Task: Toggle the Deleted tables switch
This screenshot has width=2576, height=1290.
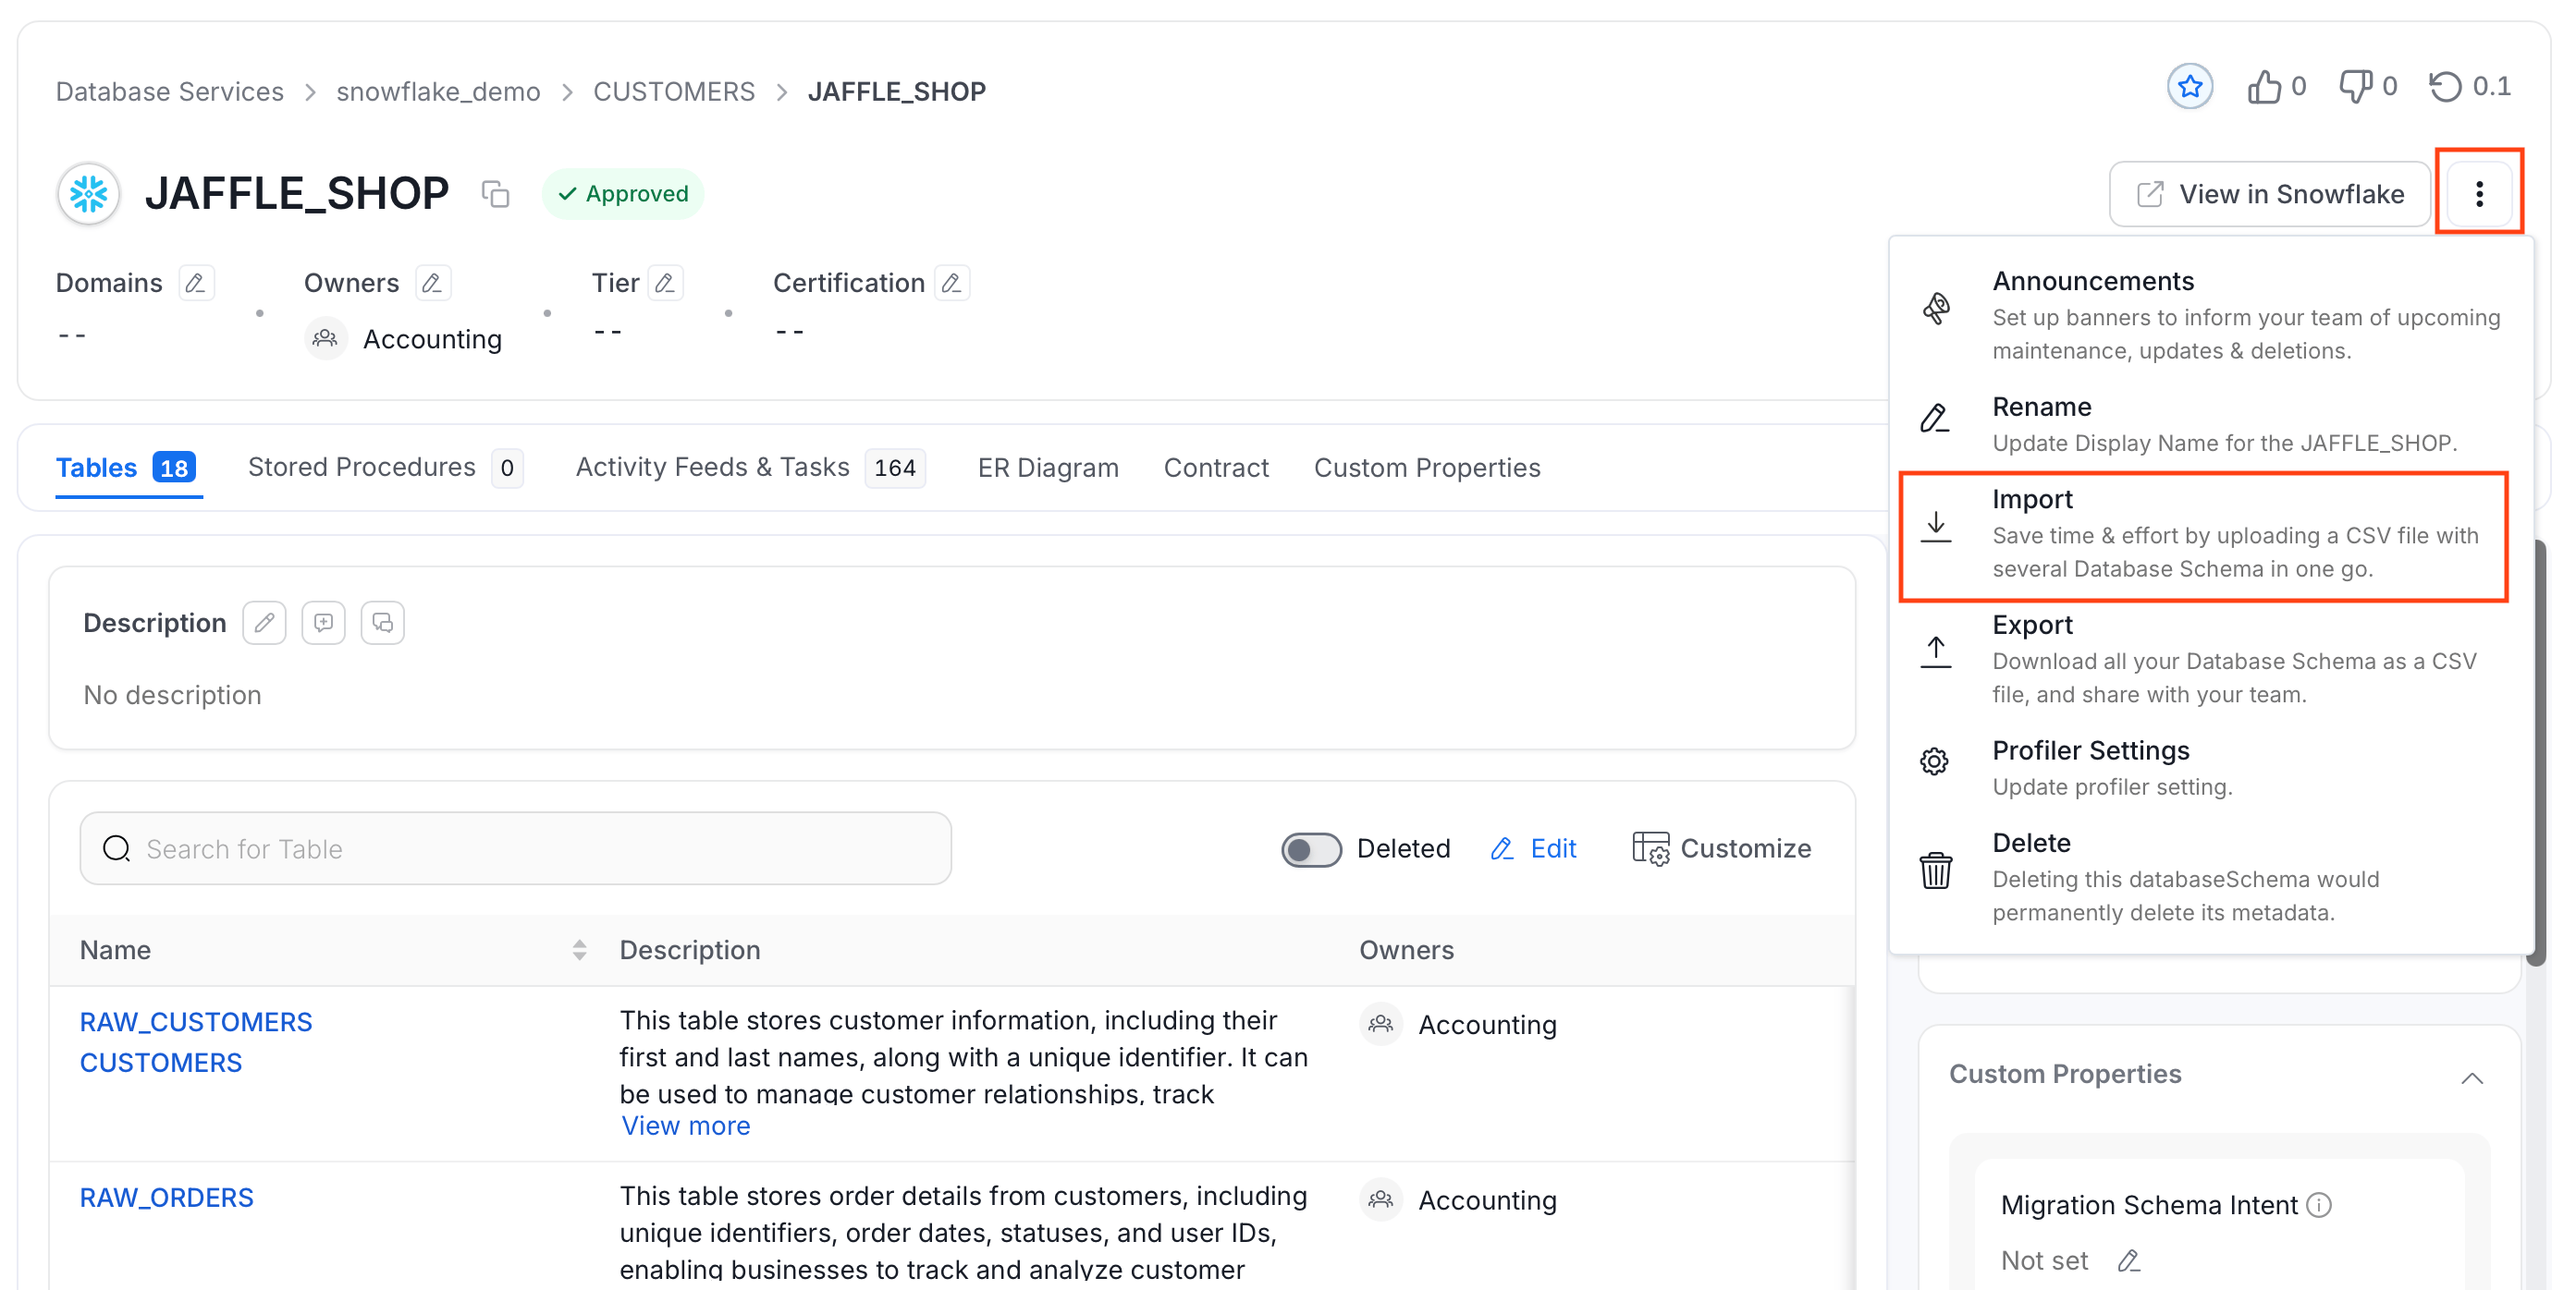Action: [1311, 849]
